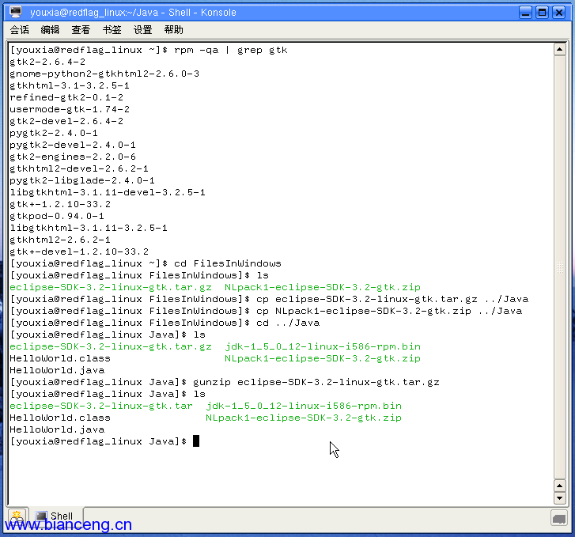Image resolution: width=575 pixels, height=537 pixels.
Task: Click the 'refined-gtk2-0.1-2' line
Action: pyautogui.click(x=66, y=97)
